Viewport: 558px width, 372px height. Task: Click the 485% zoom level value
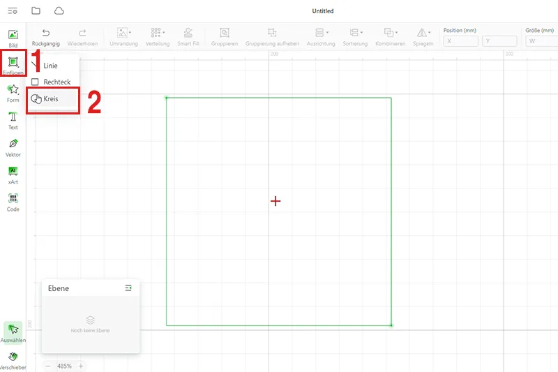(x=64, y=366)
